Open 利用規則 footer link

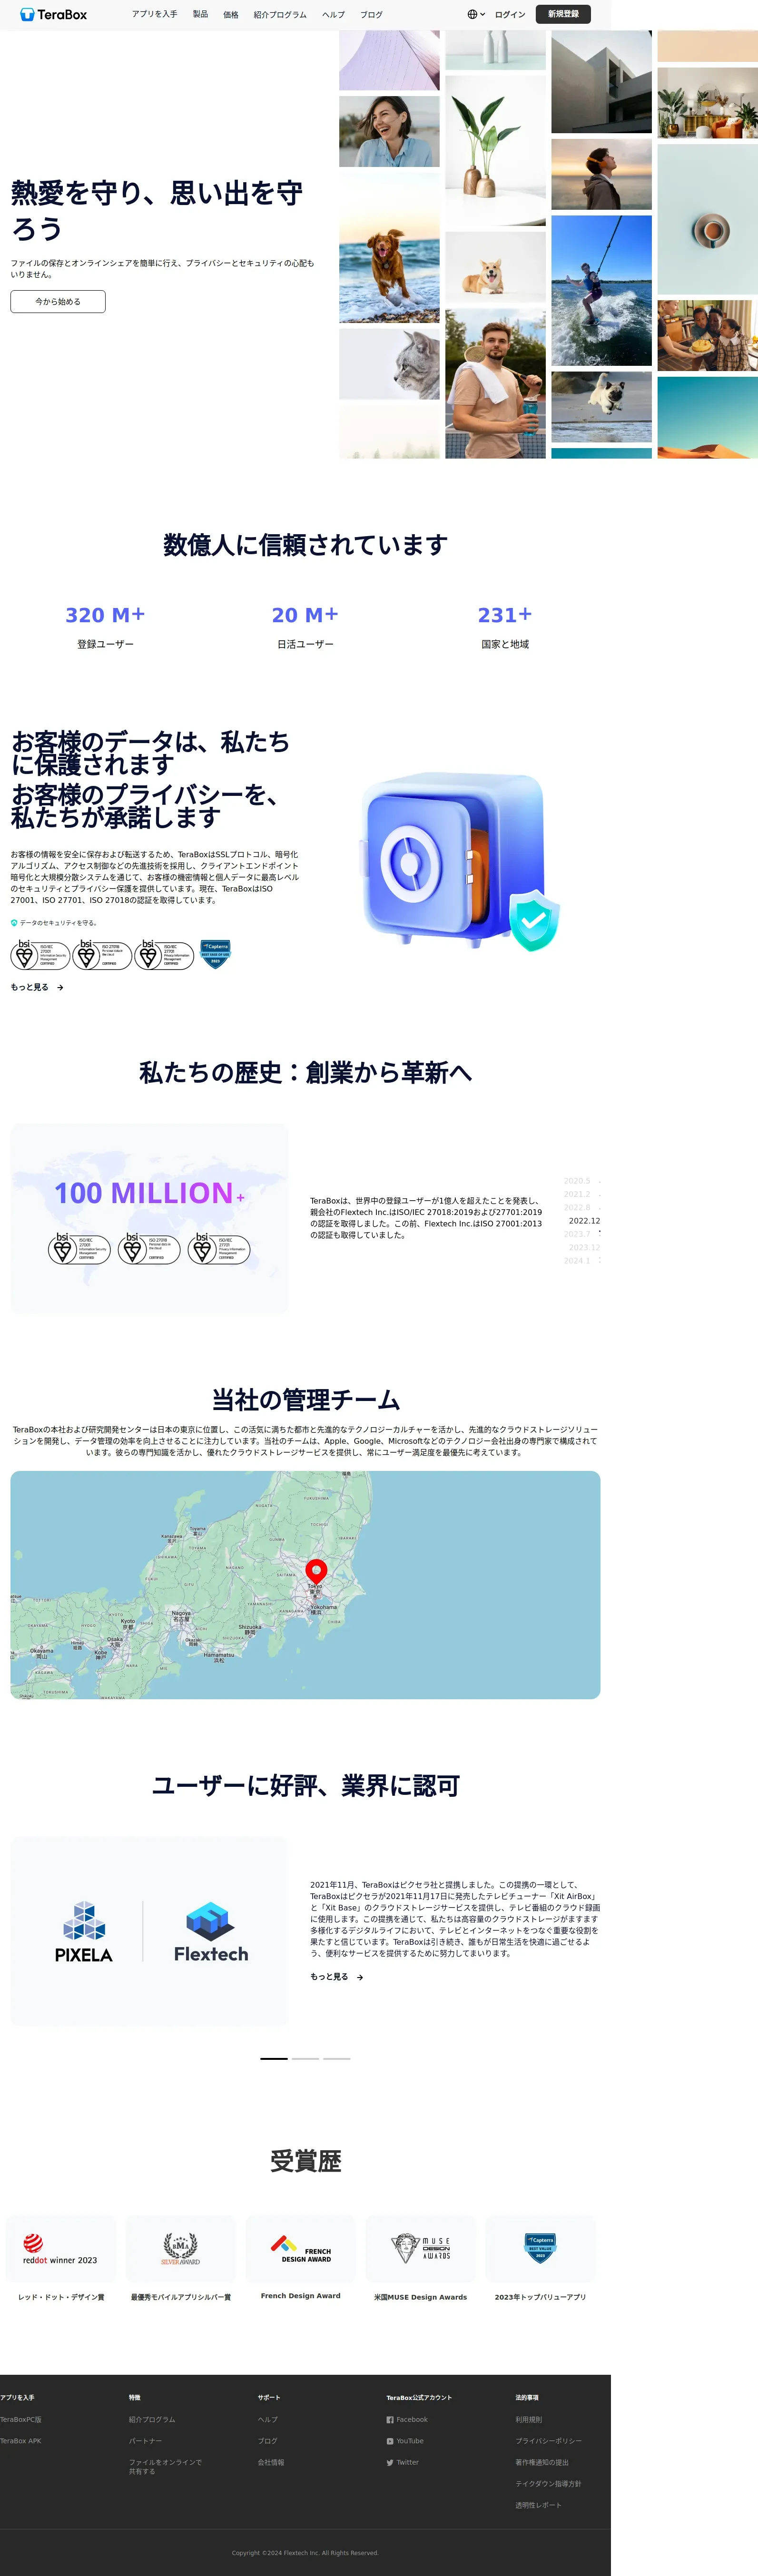[x=529, y=2419]
